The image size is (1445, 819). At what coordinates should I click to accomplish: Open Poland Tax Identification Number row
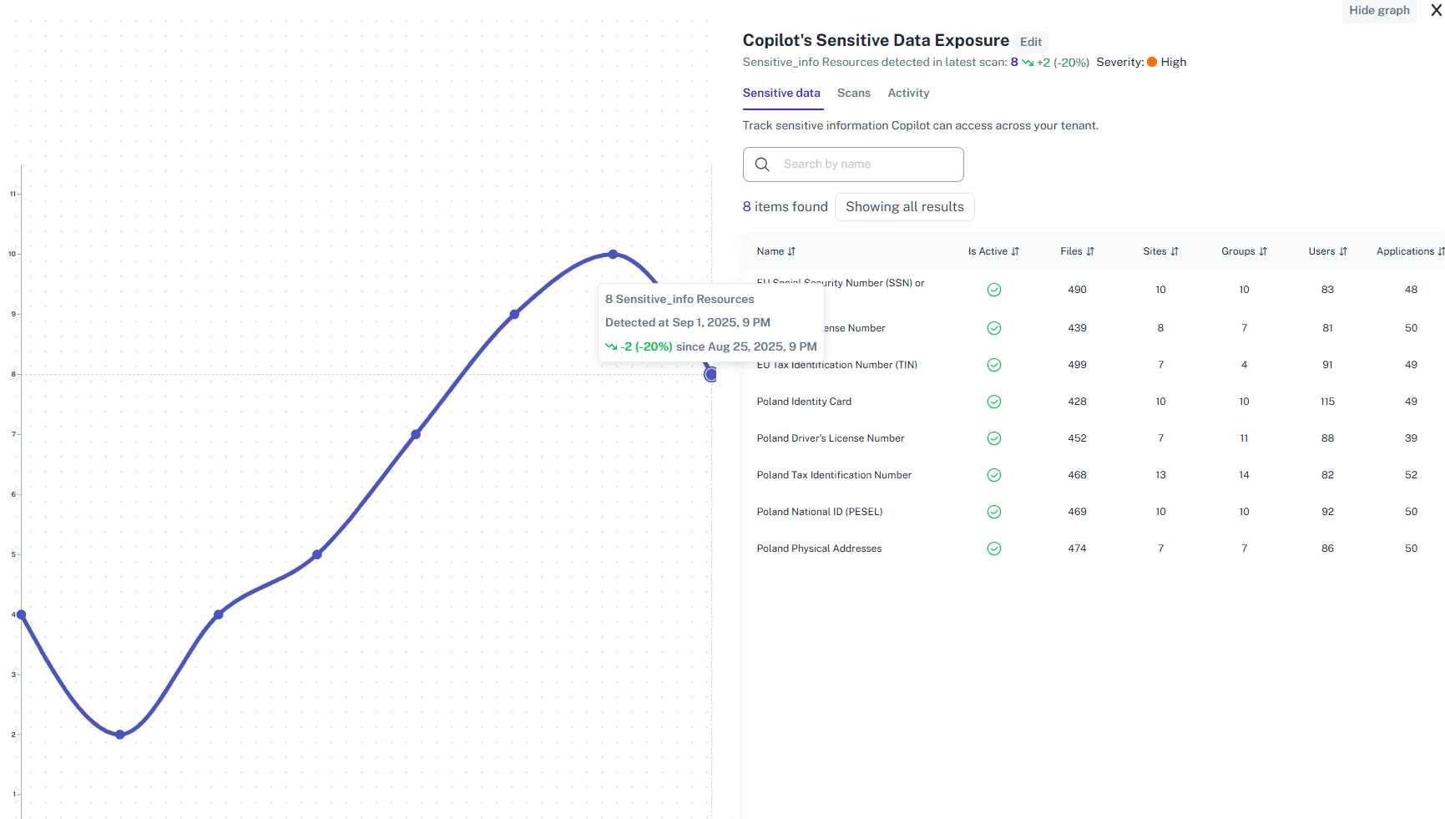(x=834, y=475)
